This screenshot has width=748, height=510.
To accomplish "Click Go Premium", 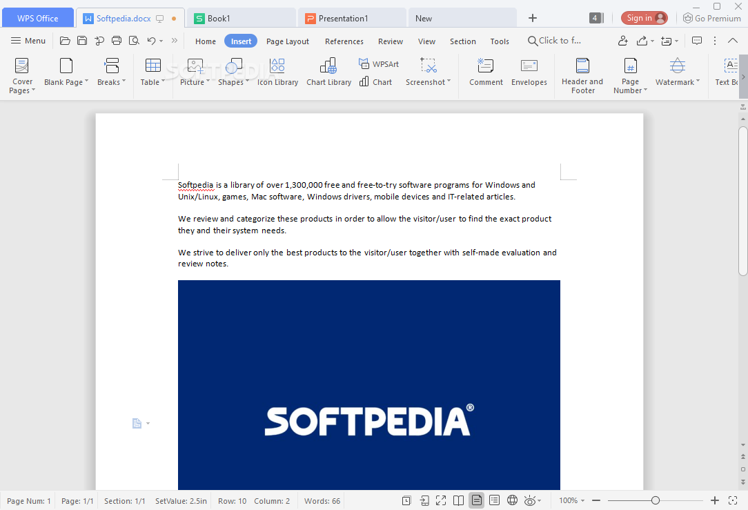I will coord(711,18).
